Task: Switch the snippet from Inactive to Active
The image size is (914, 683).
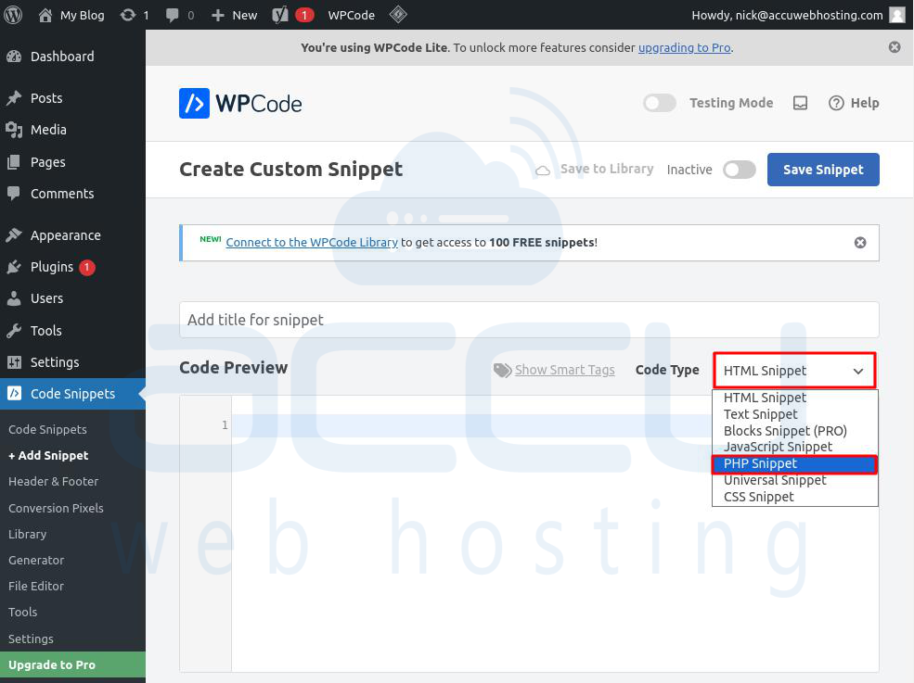Action: point(740,170)
